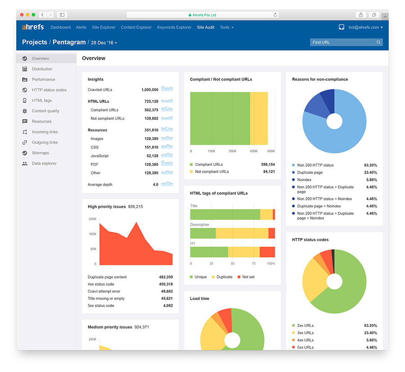Open the notifications inbox icon
The height and width of the screenshot is (372, 405).
click(x=342, y=27)
